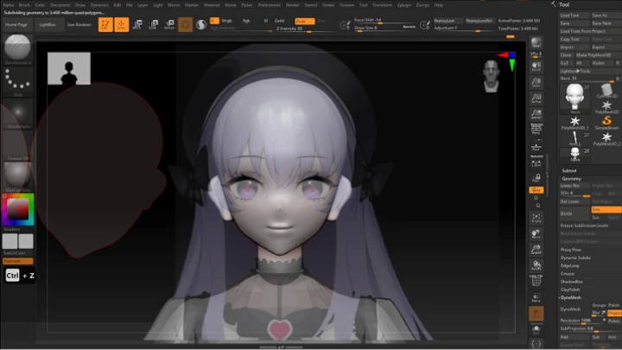Expand the Subtool palette section

568,170
